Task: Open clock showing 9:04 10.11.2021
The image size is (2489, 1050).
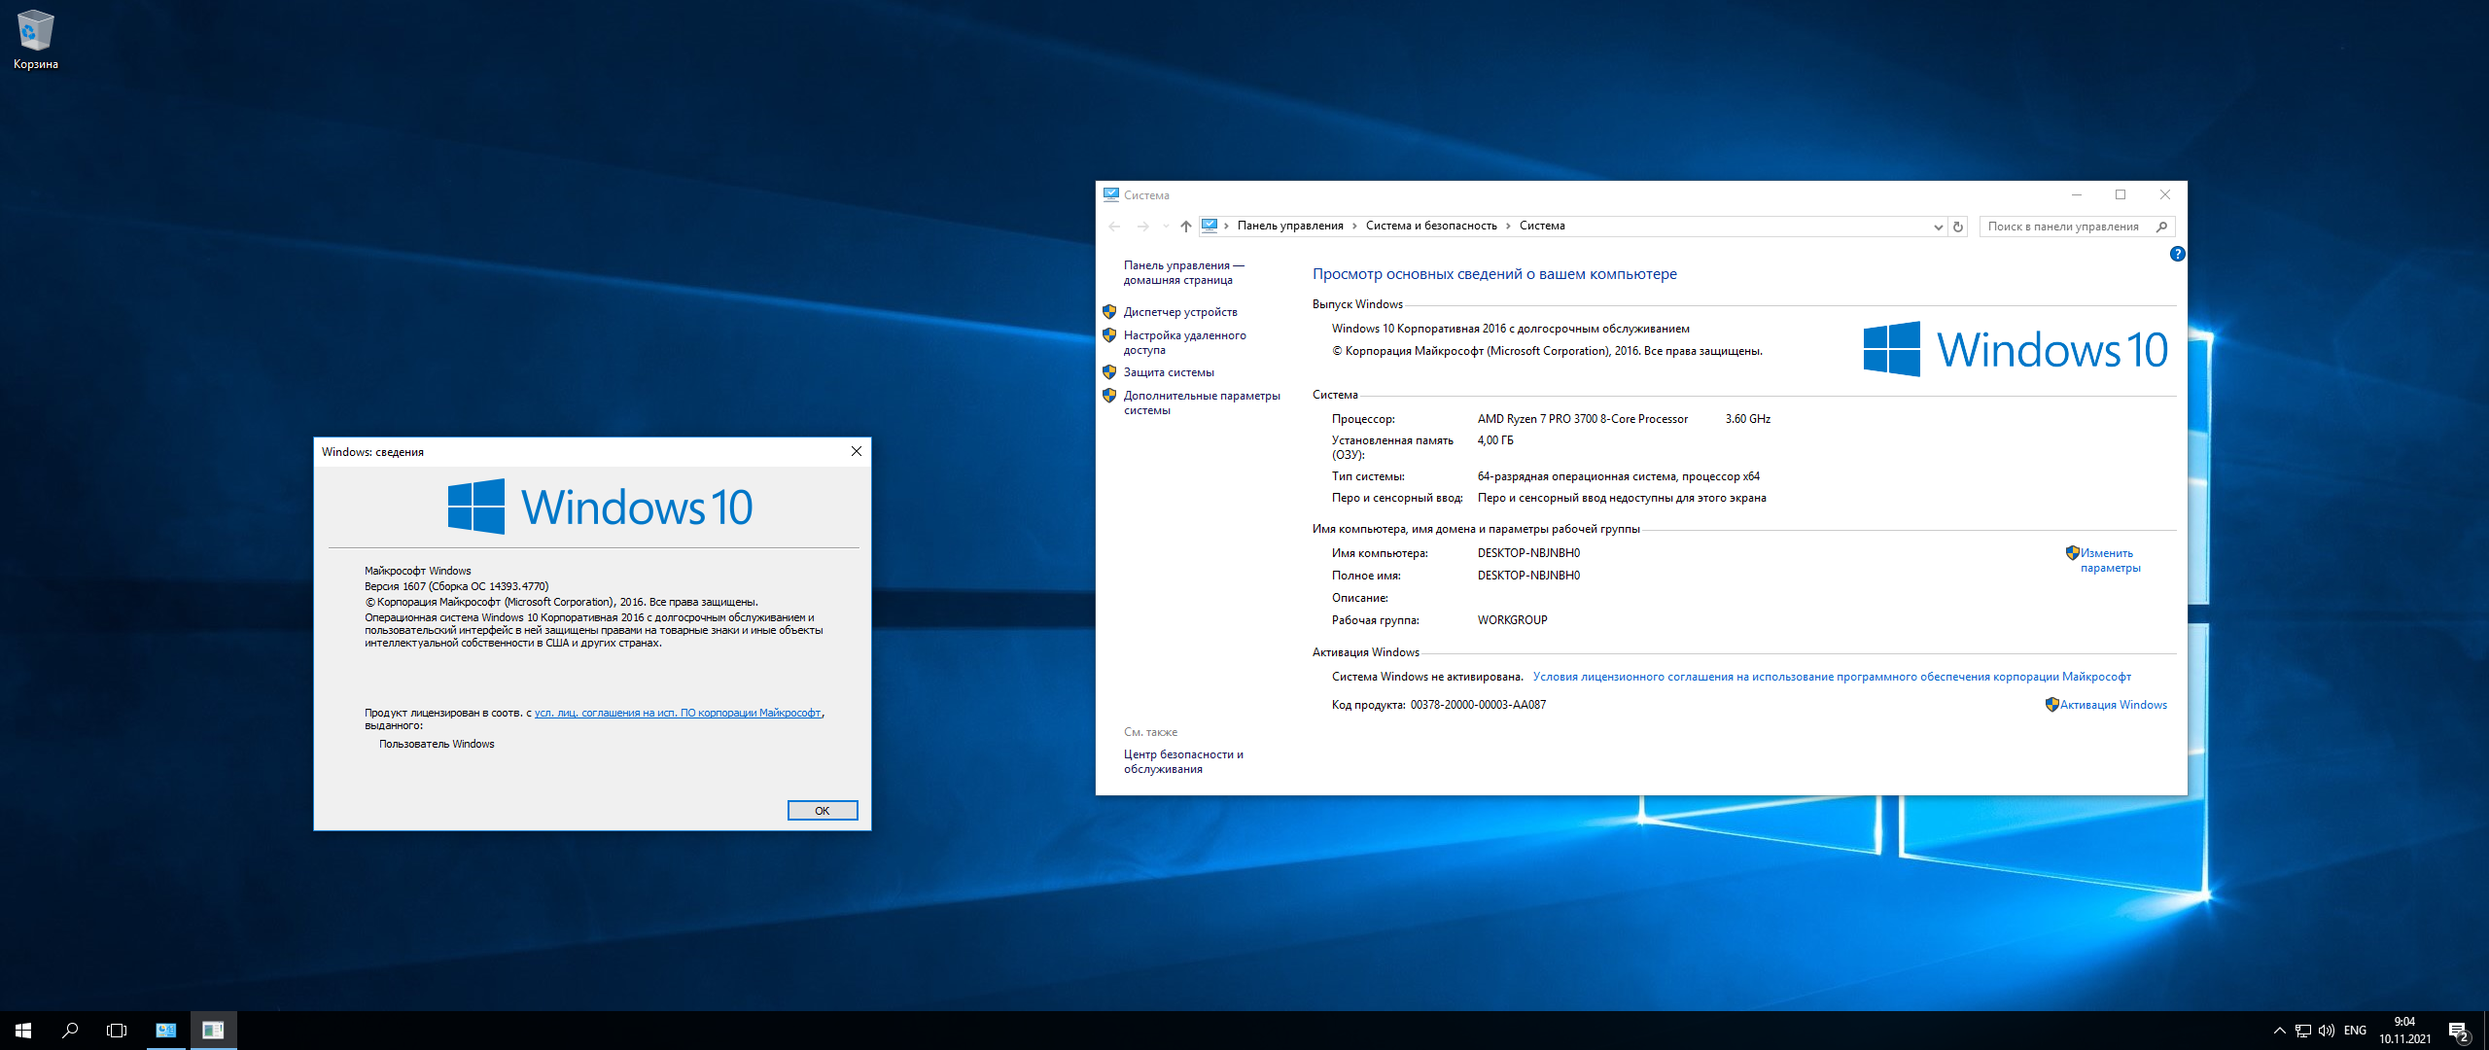Action: pos(2404,1031)
